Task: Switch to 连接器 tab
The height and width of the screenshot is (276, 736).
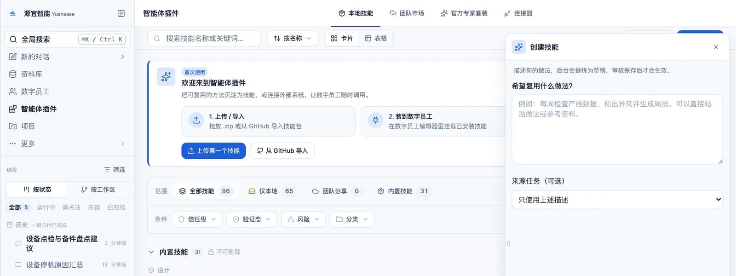Action: [x=518, y=13]
